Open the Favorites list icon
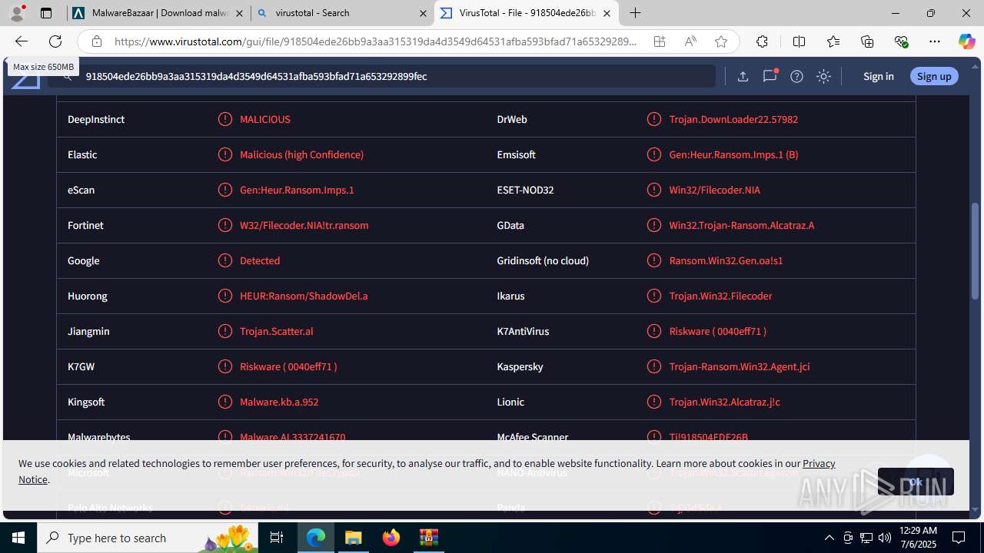This screenshot has width=984, height=553. click(x=833, y=41)
